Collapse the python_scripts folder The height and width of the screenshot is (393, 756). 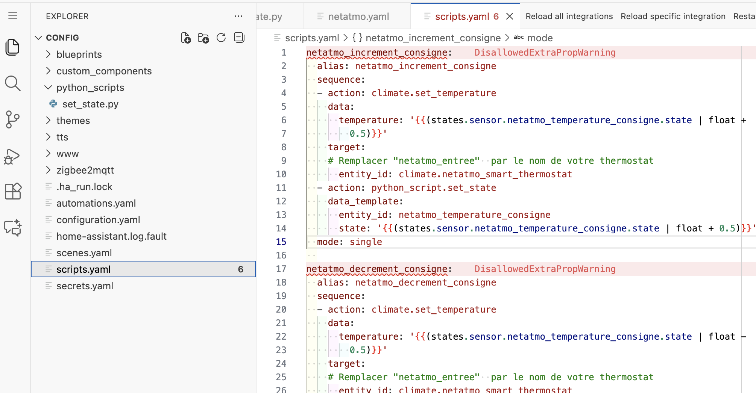90,88
